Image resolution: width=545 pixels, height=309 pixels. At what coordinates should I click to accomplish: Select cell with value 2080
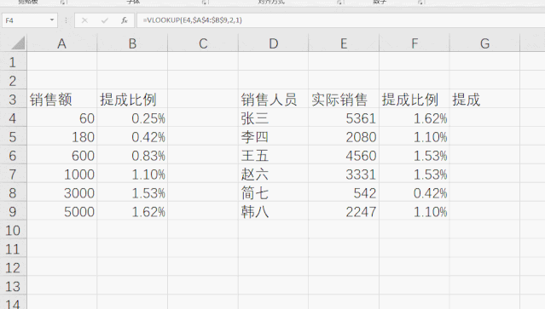tap(344, 137)
